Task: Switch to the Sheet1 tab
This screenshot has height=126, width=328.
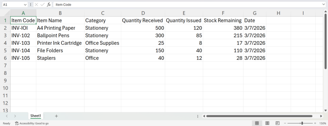Action: [36, 116]
